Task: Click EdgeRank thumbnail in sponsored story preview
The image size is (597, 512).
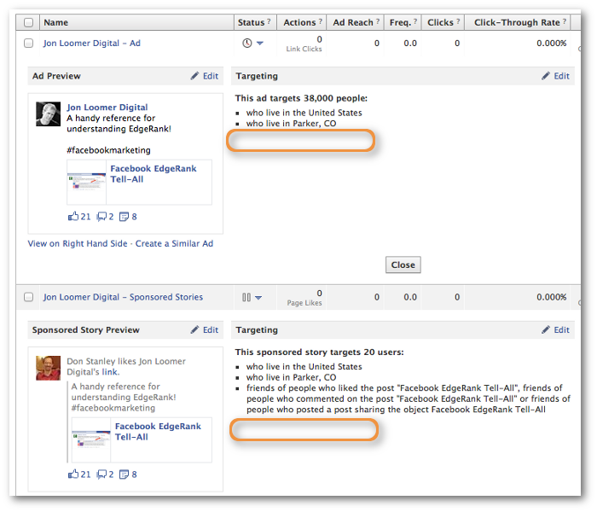Action: click(91, 439)
